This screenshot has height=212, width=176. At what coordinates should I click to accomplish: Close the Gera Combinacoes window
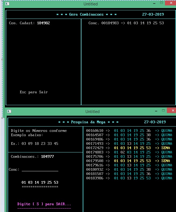(171, 3)
